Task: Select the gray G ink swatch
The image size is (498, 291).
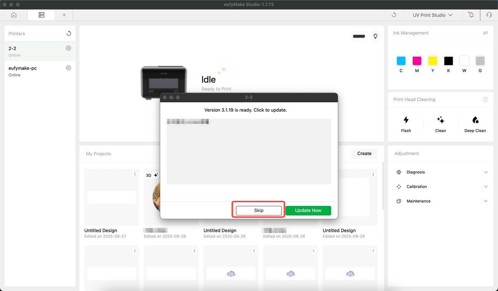Action: point(480,61)
